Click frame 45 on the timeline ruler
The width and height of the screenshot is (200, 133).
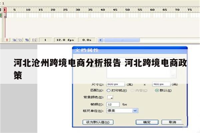pos(115,10)
